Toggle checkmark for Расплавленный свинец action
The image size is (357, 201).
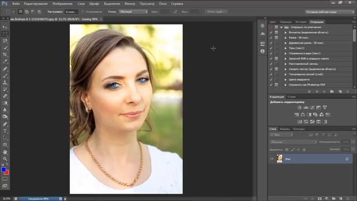coord(271,64)
